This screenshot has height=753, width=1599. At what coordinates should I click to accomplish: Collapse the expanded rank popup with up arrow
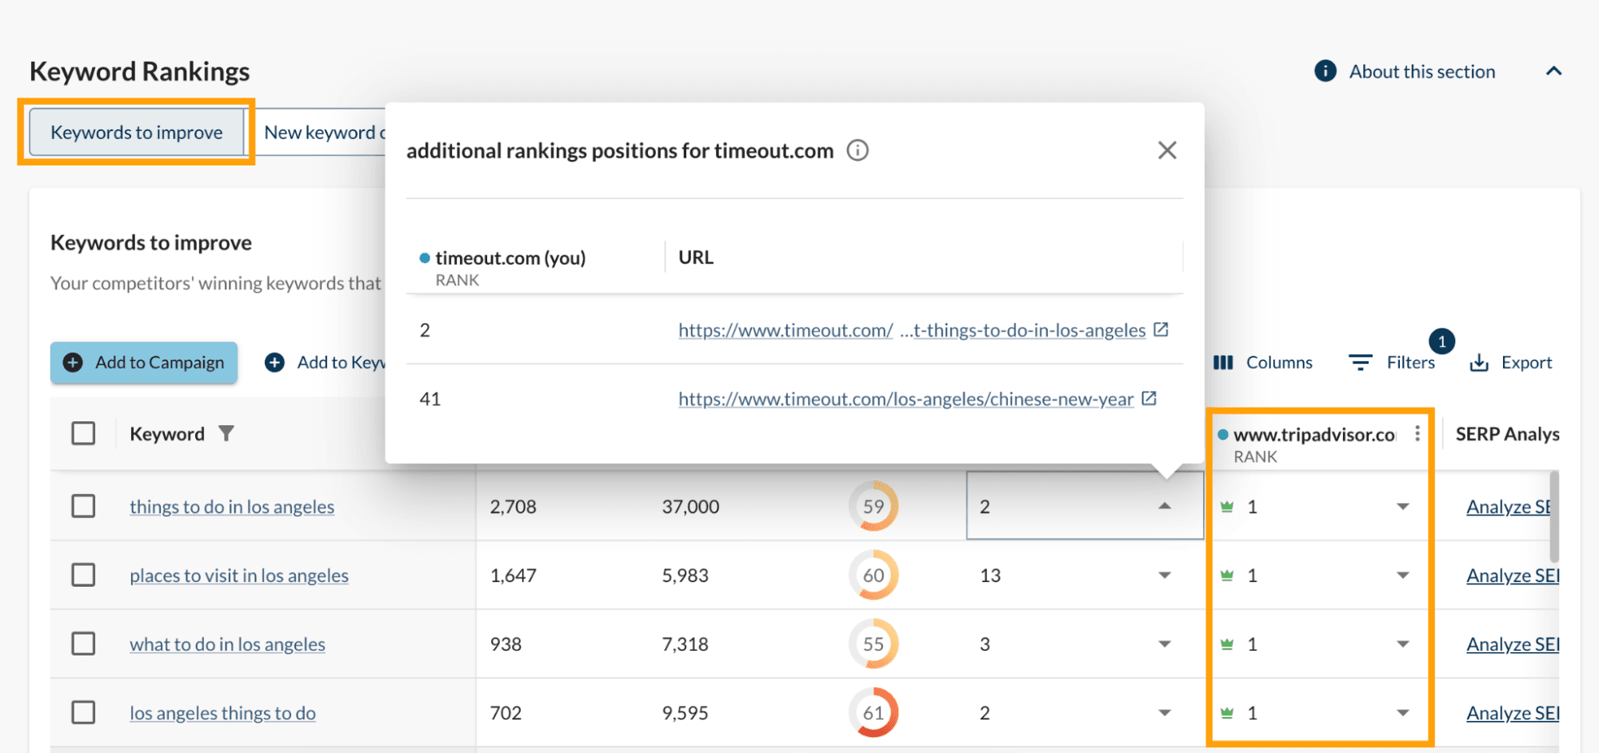[1165, 506]
